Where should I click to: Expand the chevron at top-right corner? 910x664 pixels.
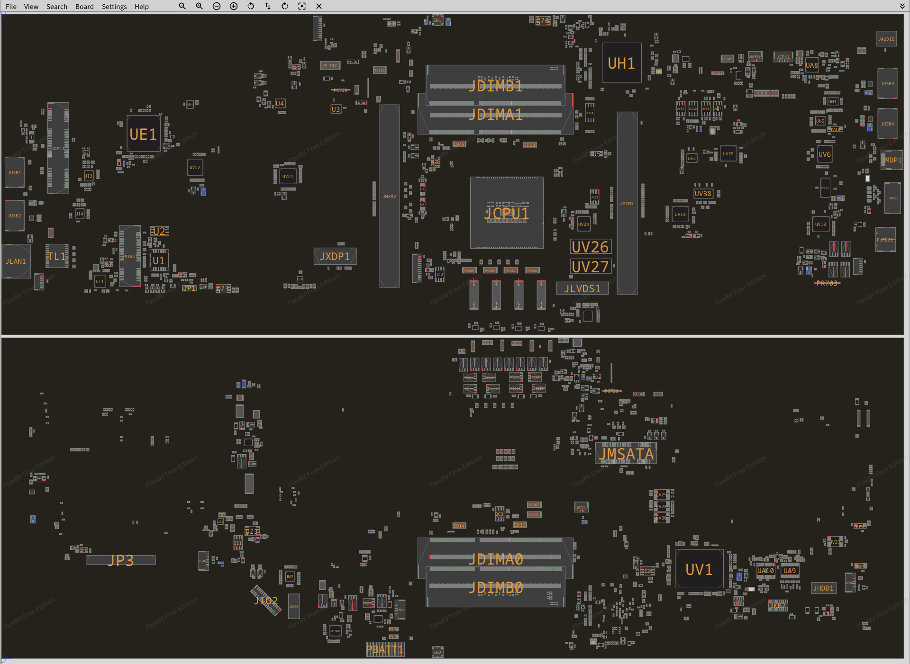[x=902, y=6]
